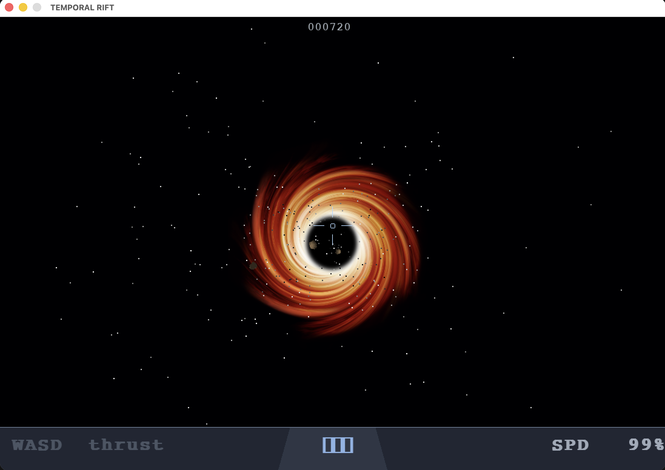Minimize the window with the yellow button

tap(23, 7)
